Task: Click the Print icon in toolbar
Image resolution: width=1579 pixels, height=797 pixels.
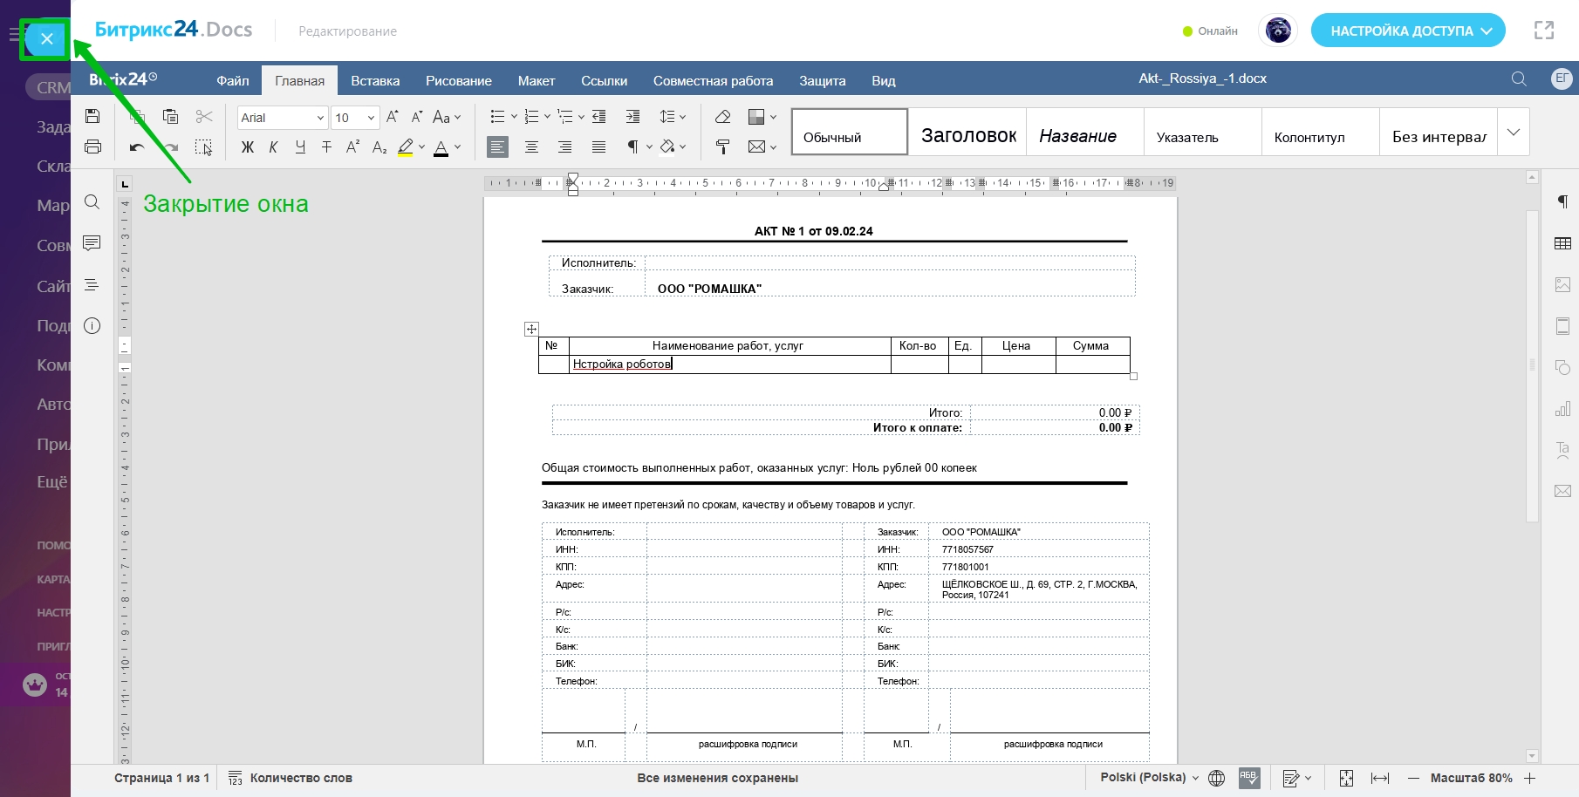Action: 92,146
